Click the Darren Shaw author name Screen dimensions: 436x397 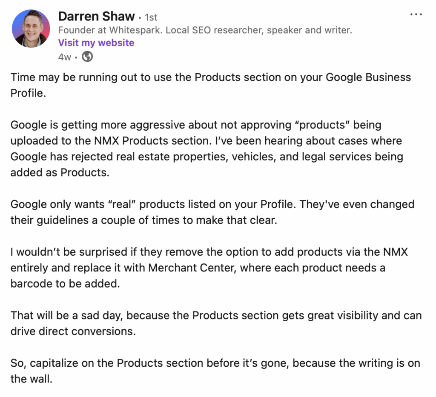[96, 17]
